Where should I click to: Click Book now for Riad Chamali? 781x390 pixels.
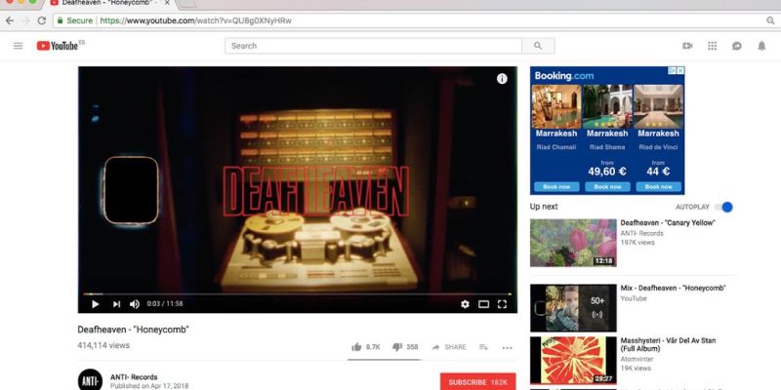tap(556, 187)
